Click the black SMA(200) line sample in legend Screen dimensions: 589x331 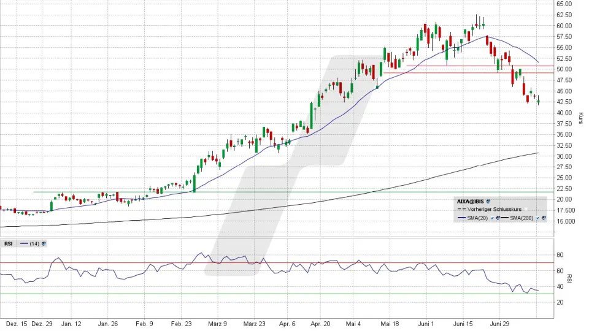[504, 218]
